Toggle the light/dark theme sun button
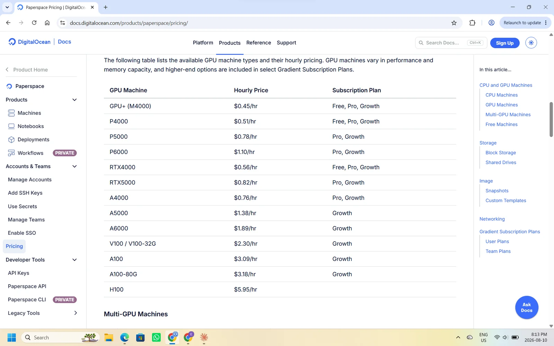This screenshot has height=346, width=554. pyautogui.click(x=531, y=43)
